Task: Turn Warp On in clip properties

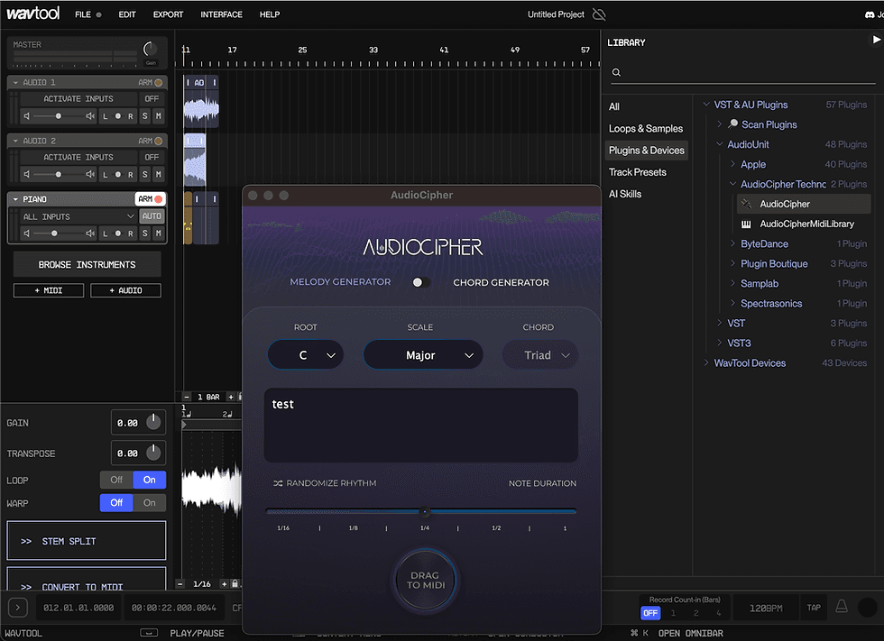Action: pyautogui.click(x=150, y=503)
